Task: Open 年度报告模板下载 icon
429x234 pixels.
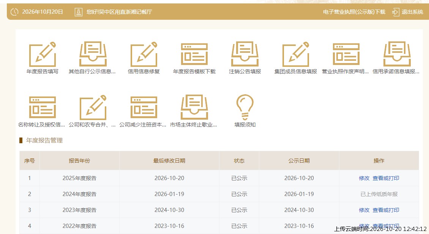Action: tap(194, 54)
